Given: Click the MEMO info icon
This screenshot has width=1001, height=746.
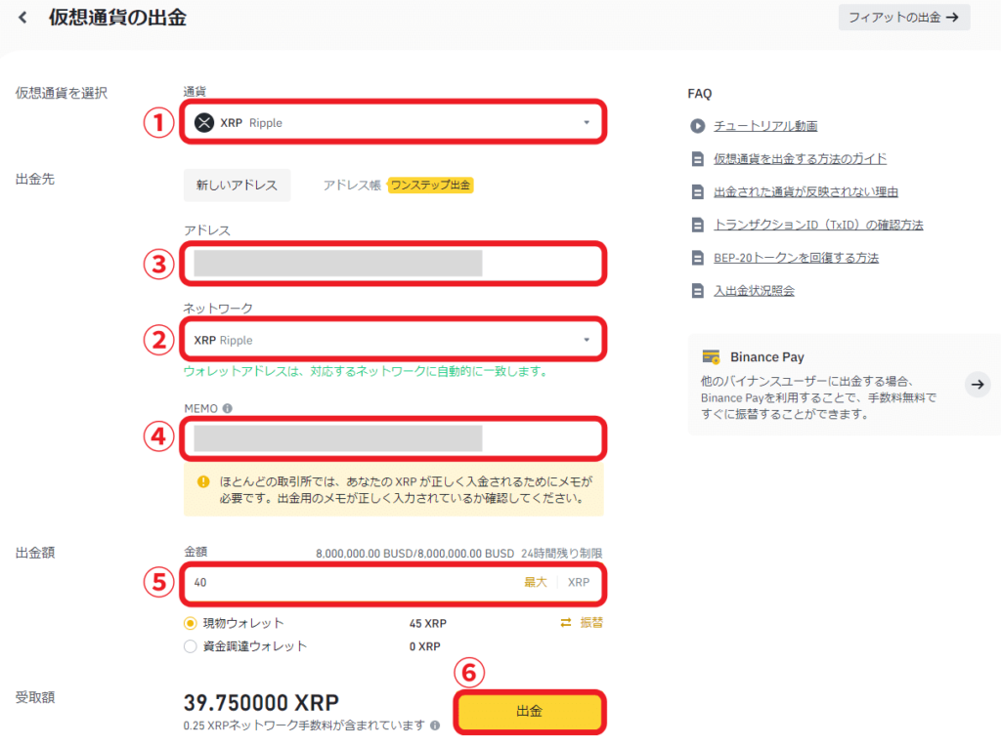Looking at the screenshot, I should click(x=227, y=408).
